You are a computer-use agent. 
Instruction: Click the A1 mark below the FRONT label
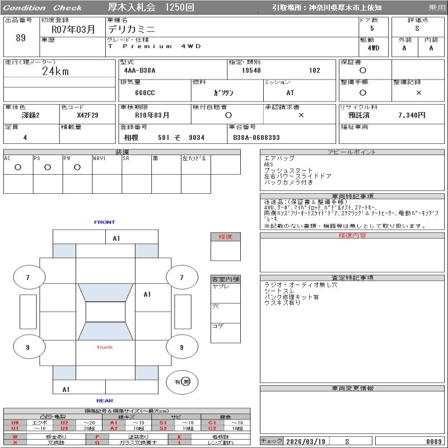[x=116, y=238]
